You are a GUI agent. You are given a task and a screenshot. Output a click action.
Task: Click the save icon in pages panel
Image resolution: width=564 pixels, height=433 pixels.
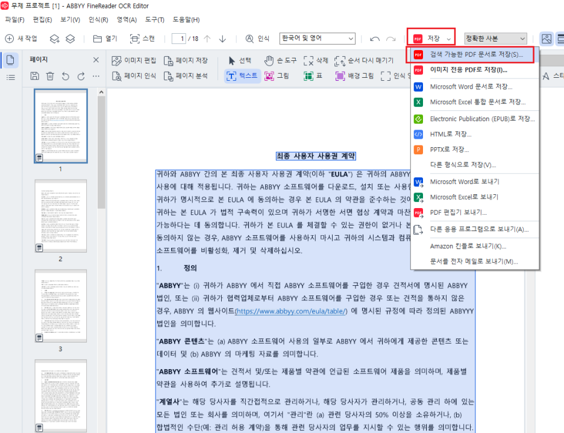click(x=34, y=76)
